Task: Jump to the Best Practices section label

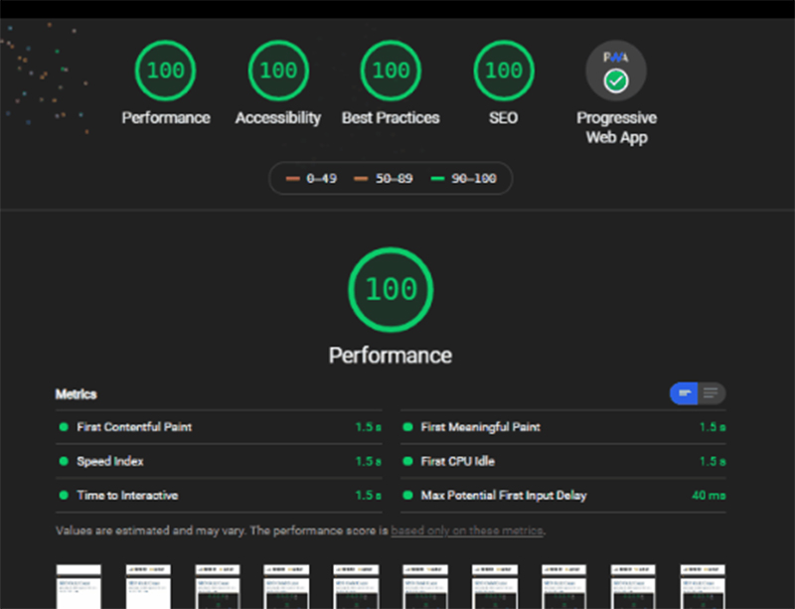Action: [x=391, y=118]
